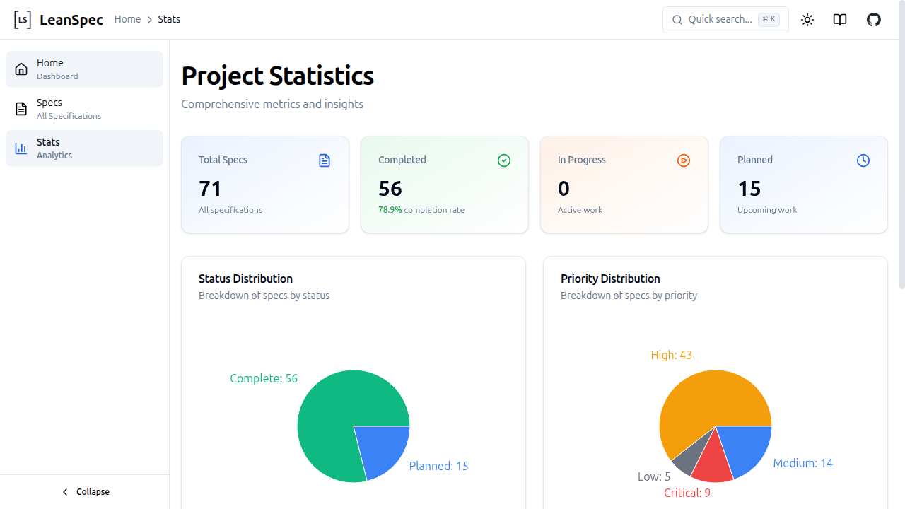Click the Specs file sidebar icon
Screen dimensions: 905x509
tap(21, 109)
